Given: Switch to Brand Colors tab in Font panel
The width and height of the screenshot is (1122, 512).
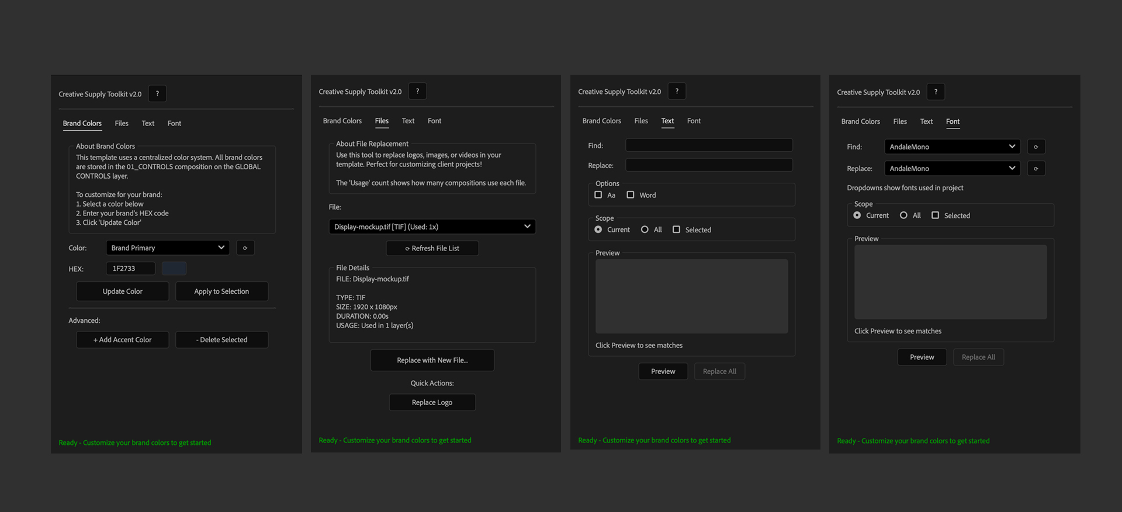Looking at the screenshot, I should [860, 121].
